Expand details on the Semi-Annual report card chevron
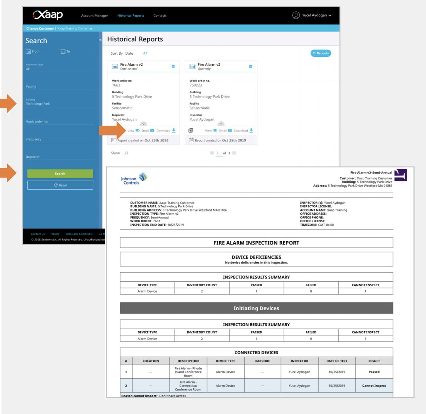Image resolution: width=426 pixels, height=414 pixels. pos(143,124)
